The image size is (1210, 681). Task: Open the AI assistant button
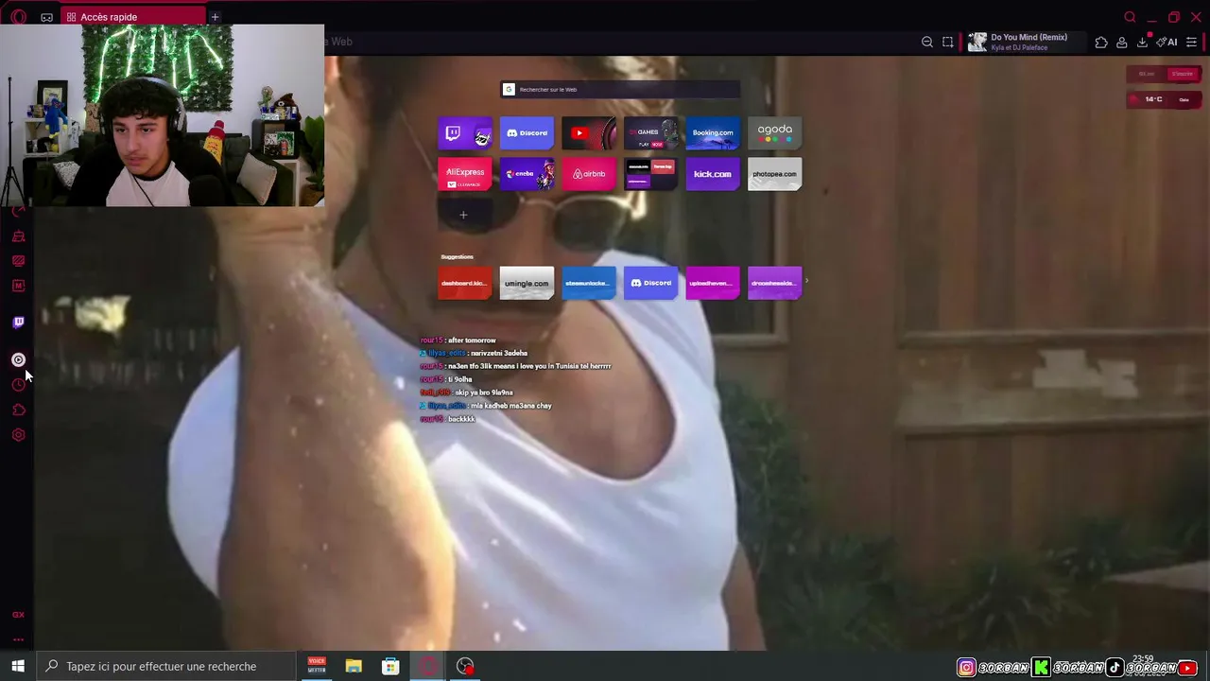(1167, 42)
